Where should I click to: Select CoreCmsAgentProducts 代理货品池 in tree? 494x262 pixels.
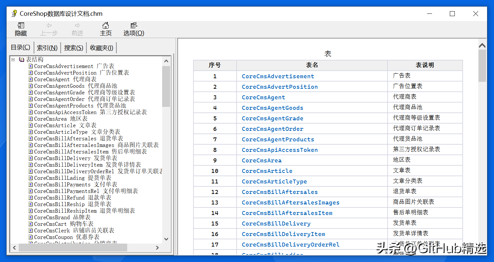[x=80, y=106]
